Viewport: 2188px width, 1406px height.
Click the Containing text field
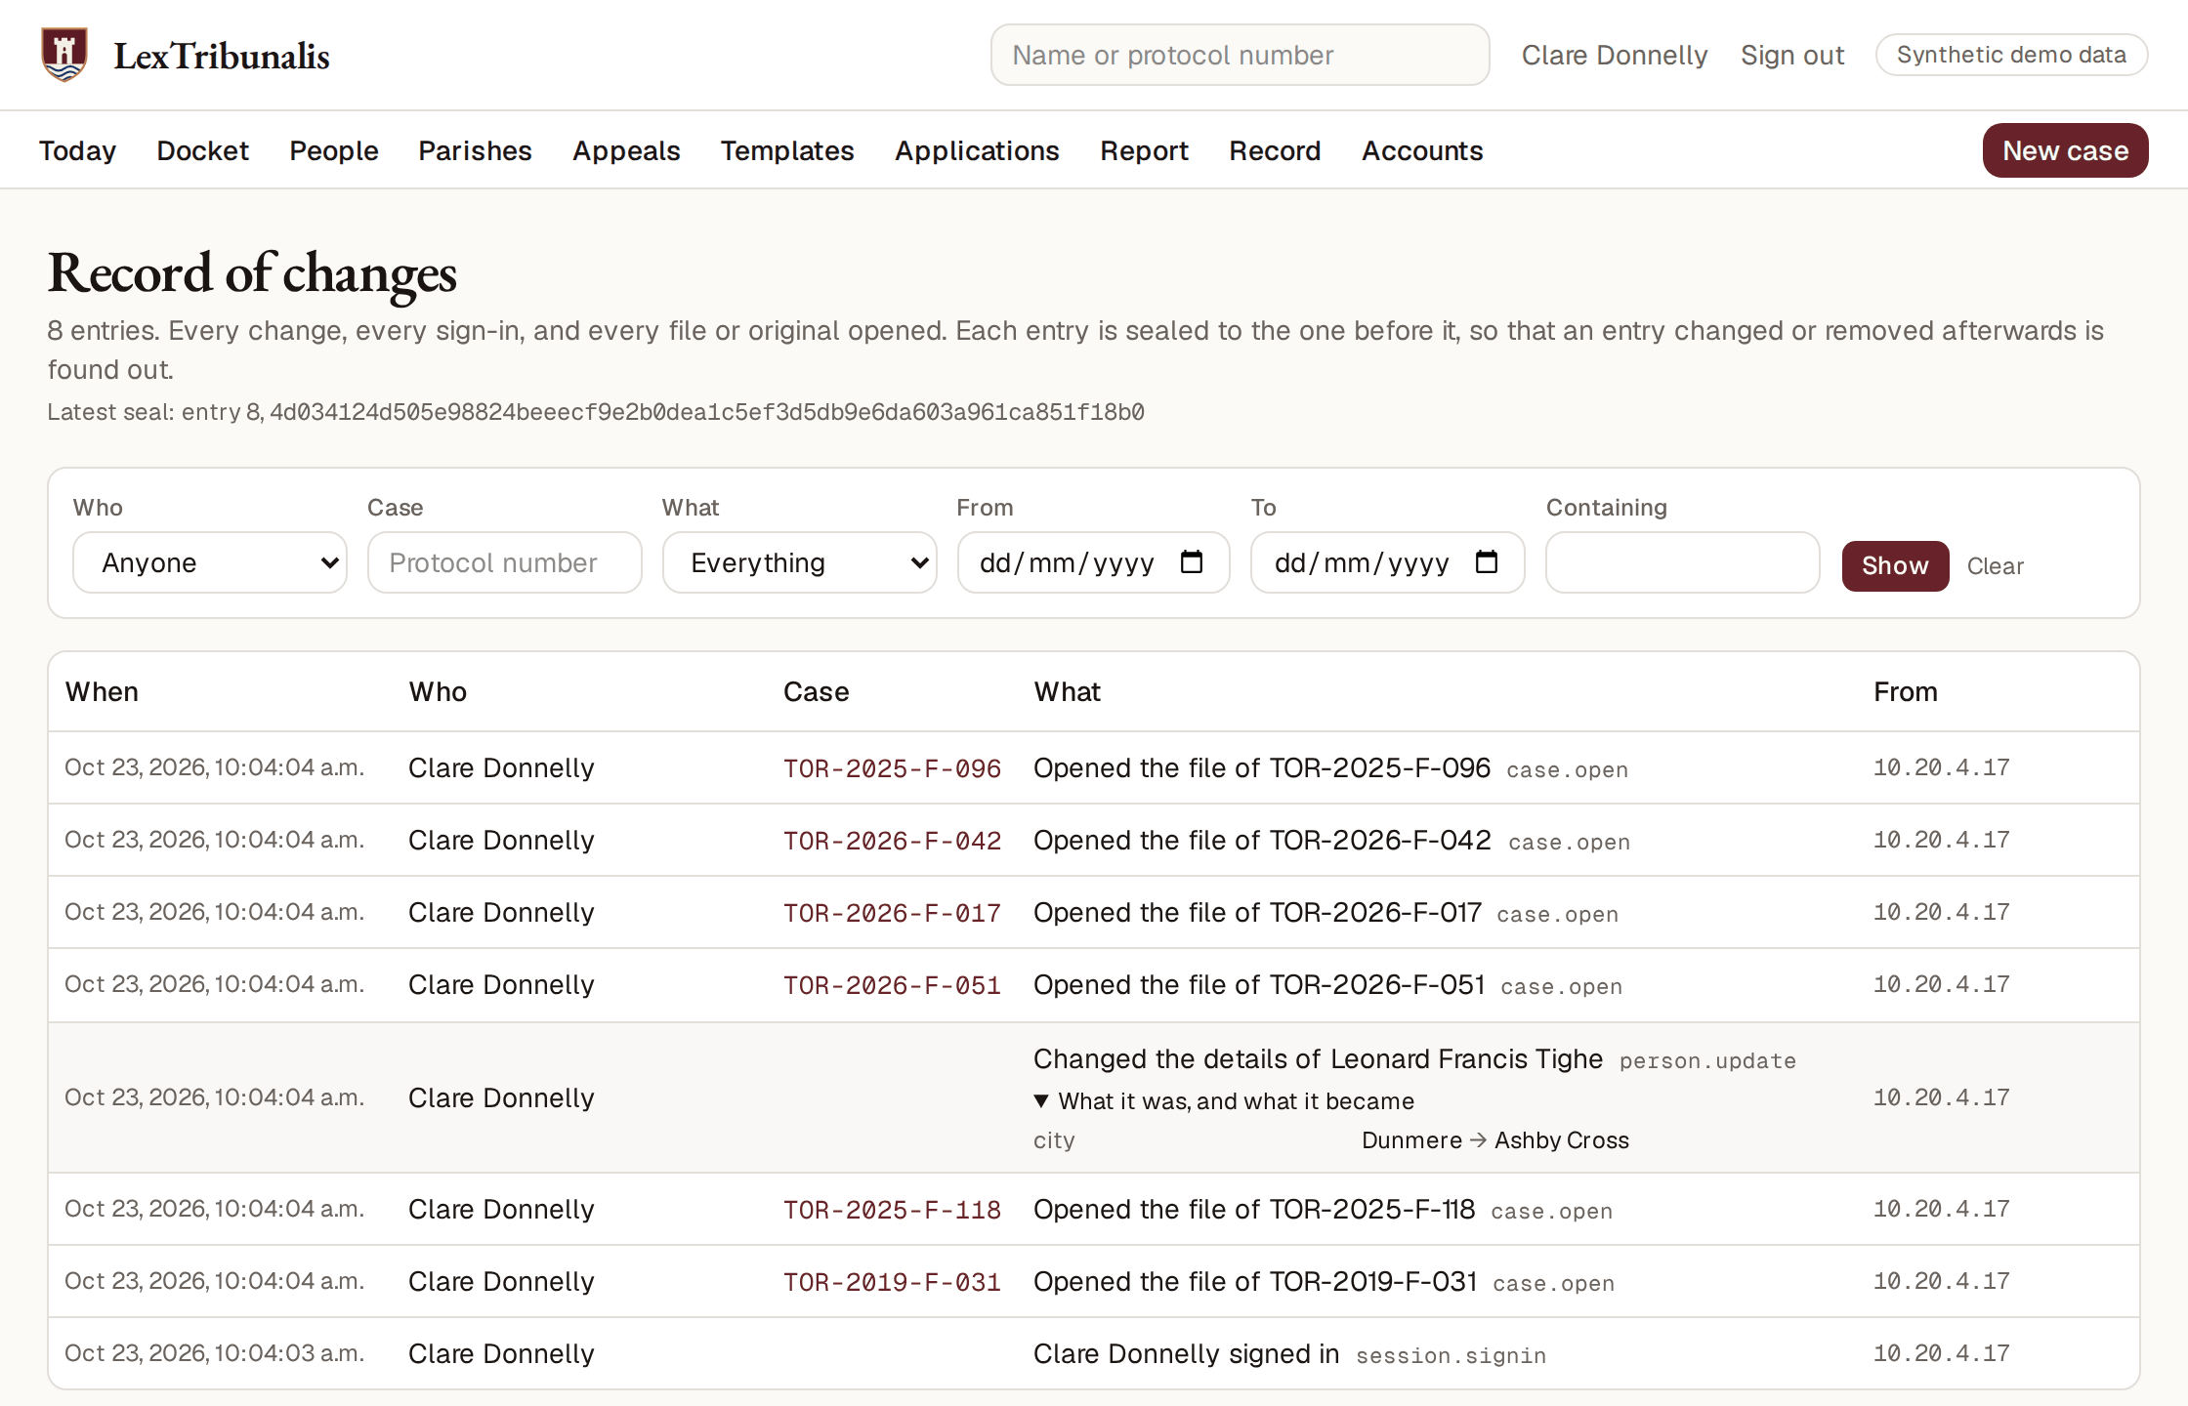coord(1682,562)
